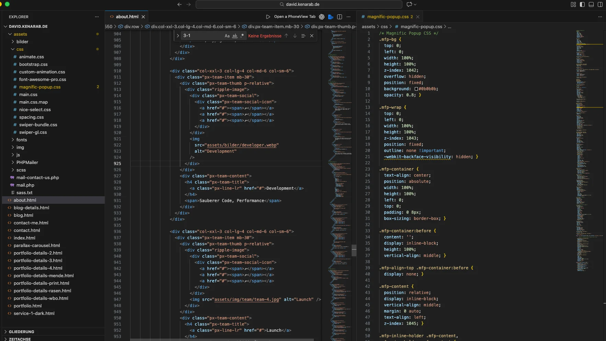Click the Open a PhoneView Tab button
This screenshot has width=606, height=341.
click(x=295, y=17)
